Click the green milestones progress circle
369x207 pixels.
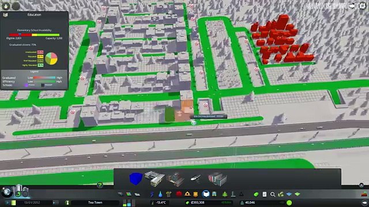[18, 194]
